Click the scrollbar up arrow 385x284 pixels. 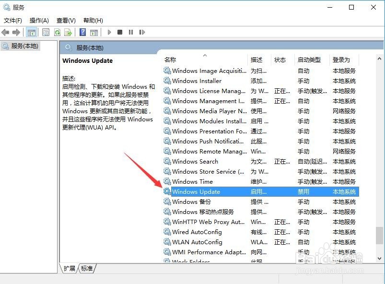379,59
